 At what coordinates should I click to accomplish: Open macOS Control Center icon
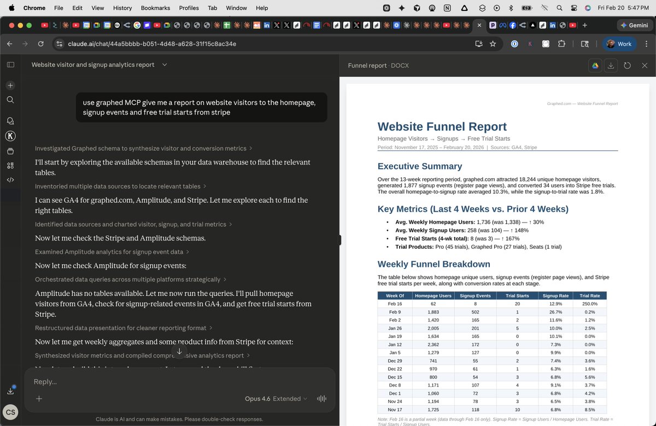tap(573, 8)
